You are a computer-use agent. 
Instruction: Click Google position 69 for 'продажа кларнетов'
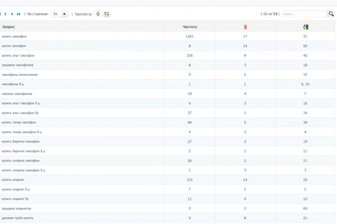(305, 208)
